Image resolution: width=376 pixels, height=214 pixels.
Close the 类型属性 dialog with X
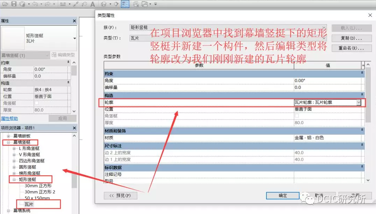coord(370,15)
